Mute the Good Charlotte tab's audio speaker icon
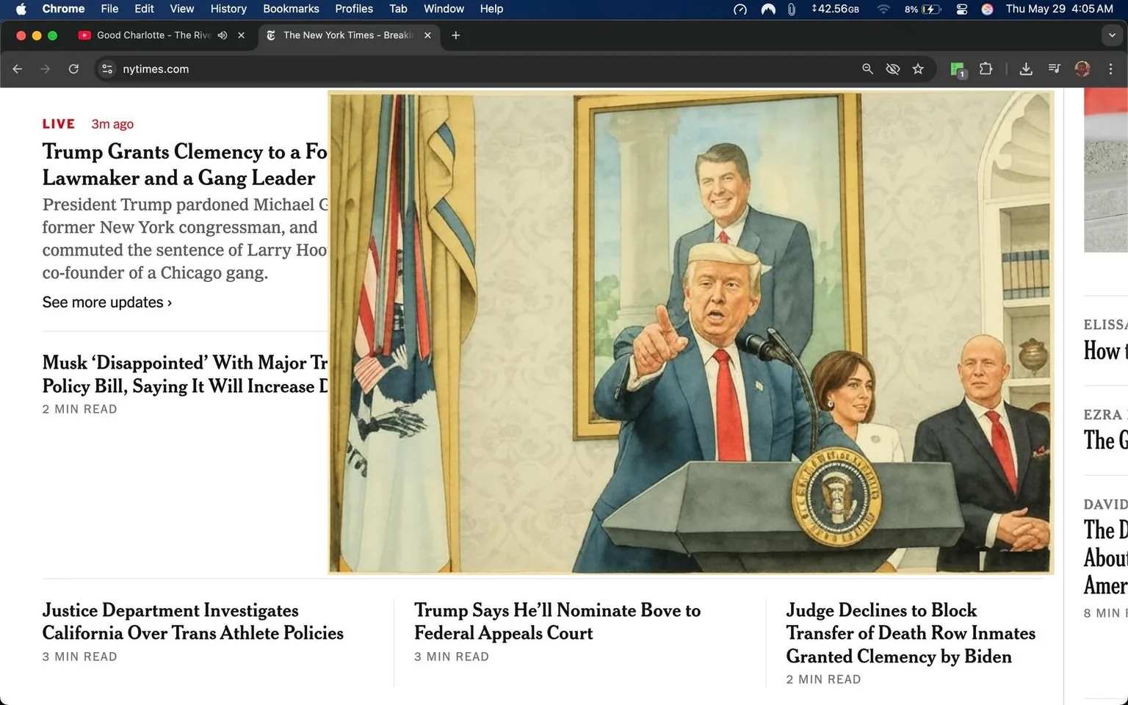The image size is (1128, 705). pyautogui.click(x=223, y=35)
